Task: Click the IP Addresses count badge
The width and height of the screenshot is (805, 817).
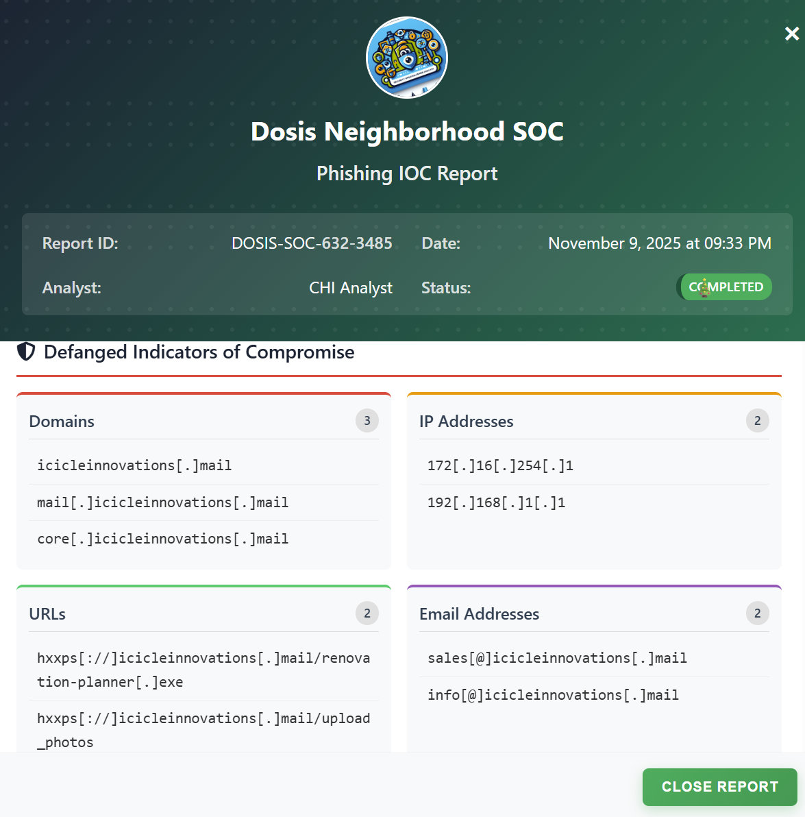Action: click(x=757, y=421)
